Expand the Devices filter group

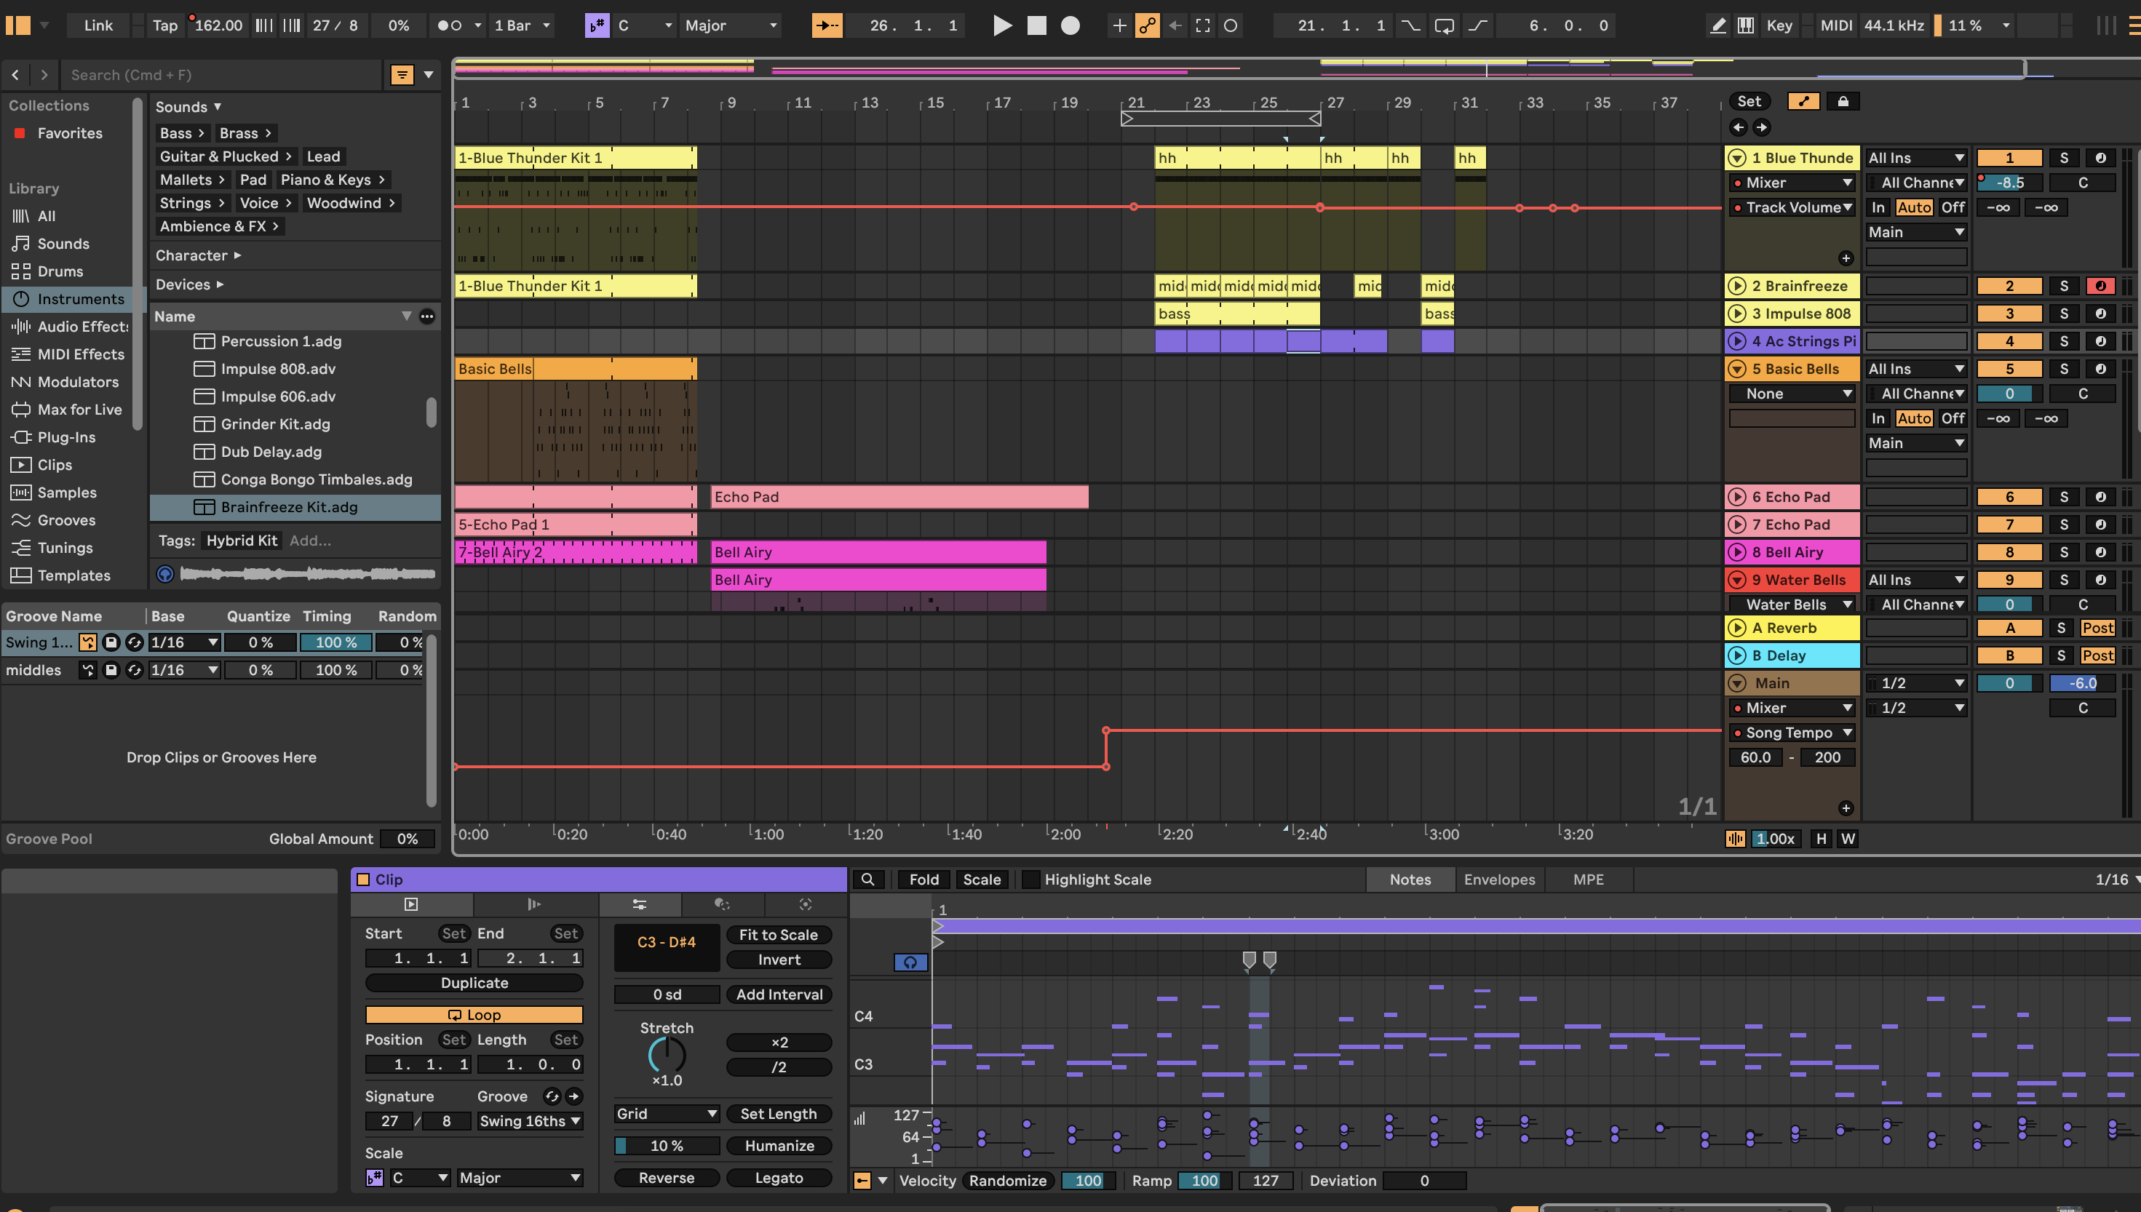pyautogui.click(x=189, y=284)
